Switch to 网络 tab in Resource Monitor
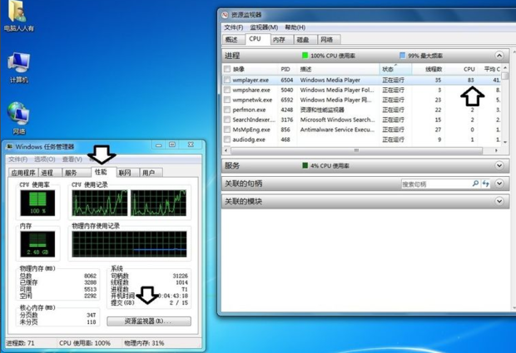This screenshot has width=516, height=353. click(329, 39)
